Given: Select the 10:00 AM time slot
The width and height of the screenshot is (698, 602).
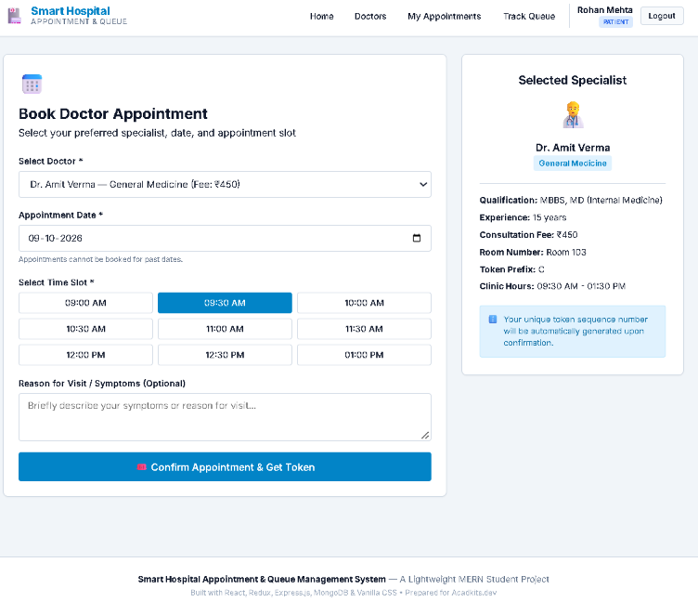Looking at the screenshot, I should pyautogui.click(x=364, y=303).
